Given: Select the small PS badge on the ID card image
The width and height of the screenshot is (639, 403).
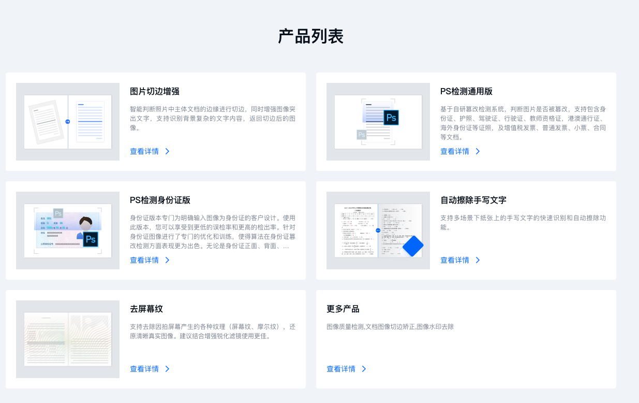Looking at the screenshot, I should pos(58,213).
